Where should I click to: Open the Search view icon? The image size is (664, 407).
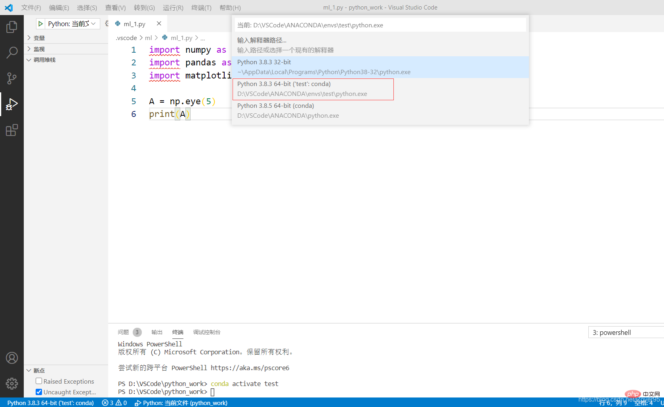(x=12, y=52)
